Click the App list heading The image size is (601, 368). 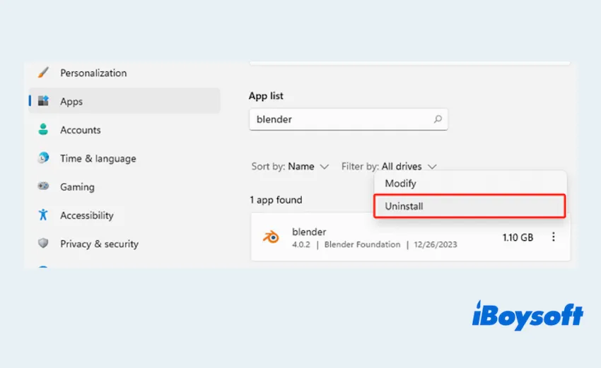pyautogui.click(x=266, y=96)
